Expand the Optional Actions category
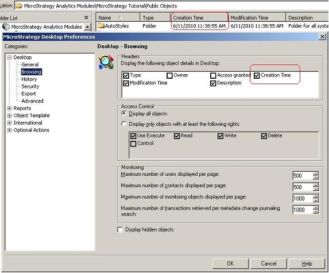329x273 pixels. pyautogui.click(x=9, y=130)
